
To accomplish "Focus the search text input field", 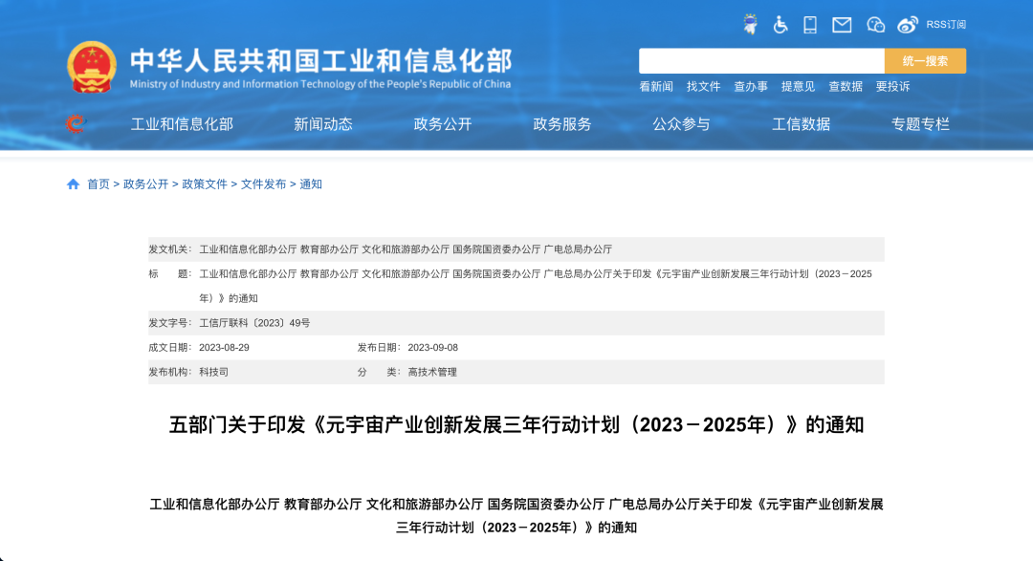I will coord(761,61).
